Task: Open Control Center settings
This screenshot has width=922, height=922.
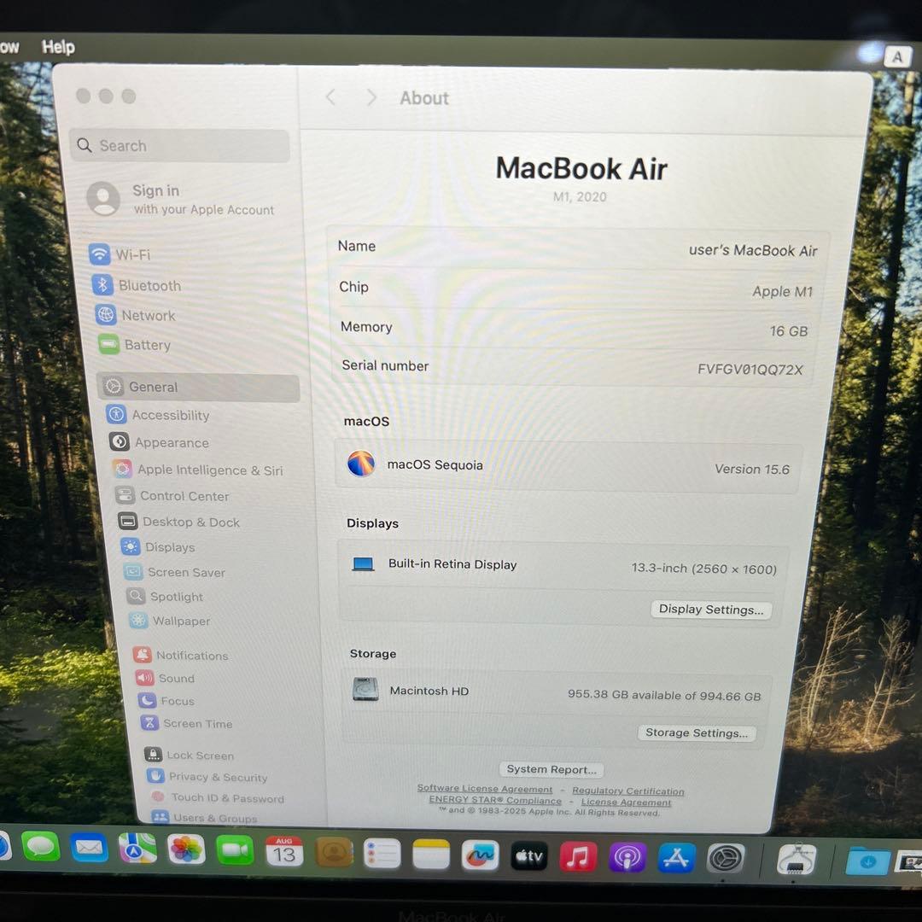Action: click(172, 496)
